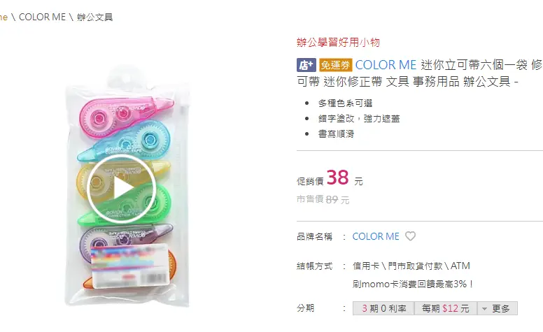The width and height of the screenshot is (543, 332).
Task: Open the COLOR ME link beside 品牌名稱
Action: click(x=376, y=236)
